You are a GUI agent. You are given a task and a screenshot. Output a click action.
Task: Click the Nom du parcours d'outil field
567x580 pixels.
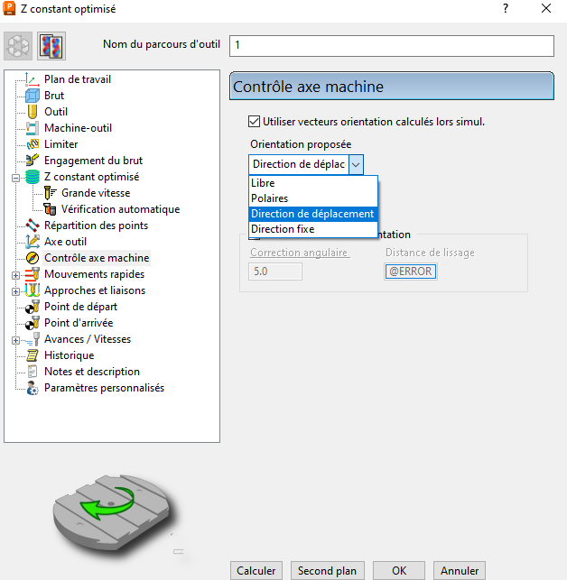392,45
